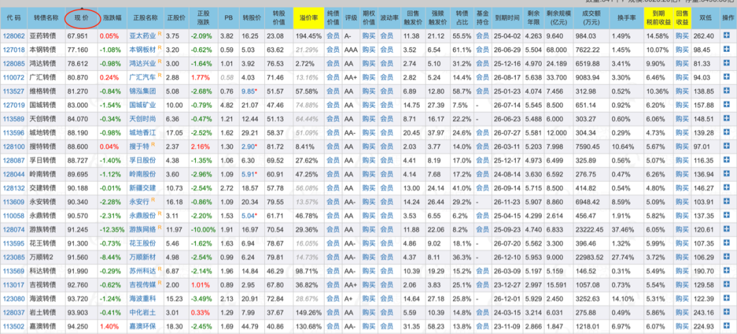This screenshot has height=334, width=737.
Task: Click the plus icon in 永安转债 row
Action: tap(727, 201)
